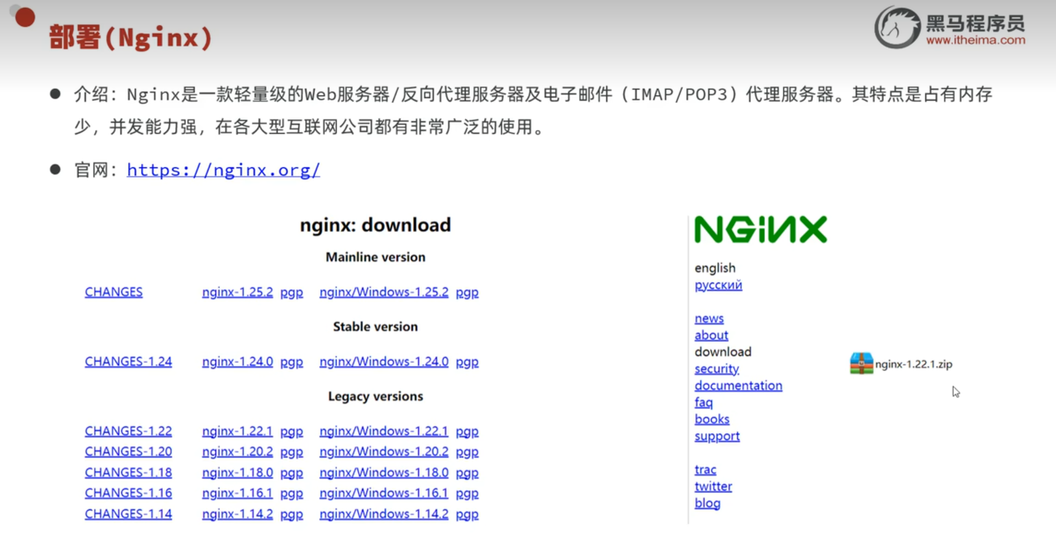The height and width of the screenshot is (550, 1056).
Task: Download nginx/Windows-1.20.2
Action: (384, 451)
